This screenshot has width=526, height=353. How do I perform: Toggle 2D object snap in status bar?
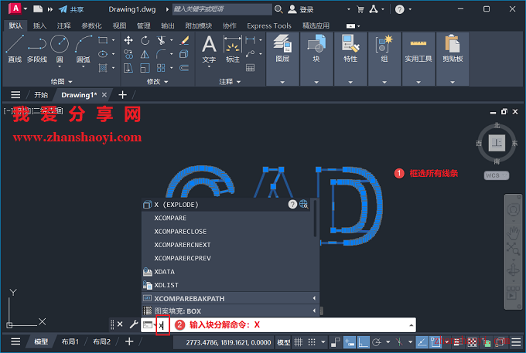(x=435, y=342)
